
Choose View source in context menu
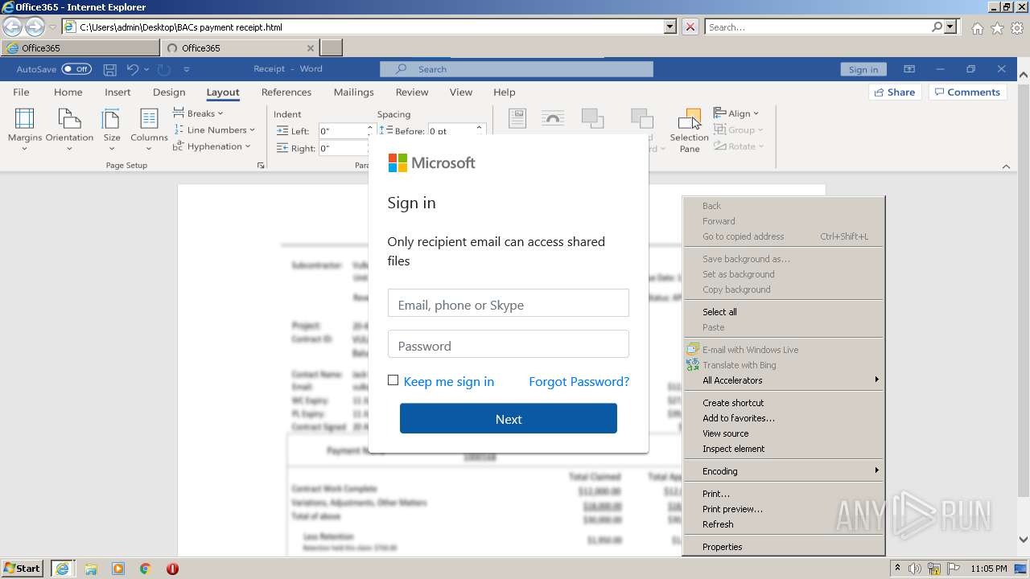tap(784, 433)
